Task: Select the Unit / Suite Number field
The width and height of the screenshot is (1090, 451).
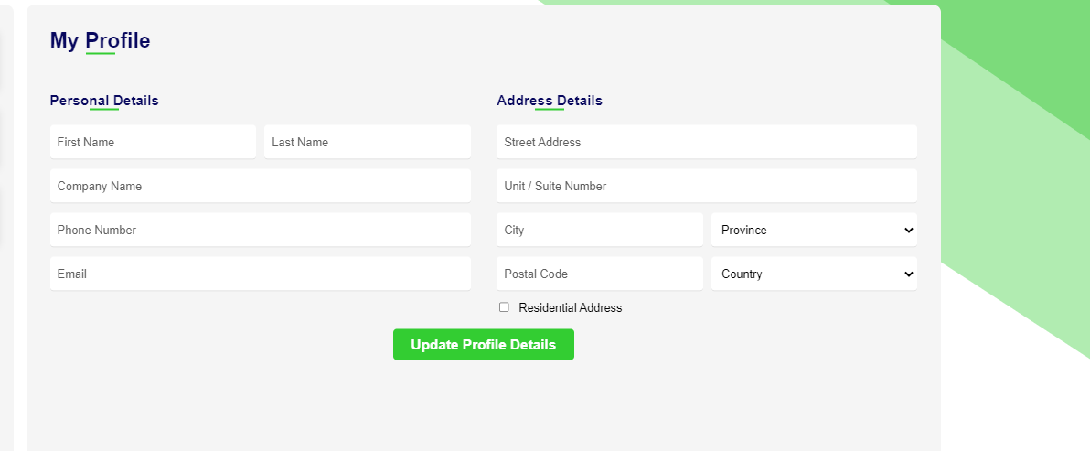Action: click(x=707, y=186)
